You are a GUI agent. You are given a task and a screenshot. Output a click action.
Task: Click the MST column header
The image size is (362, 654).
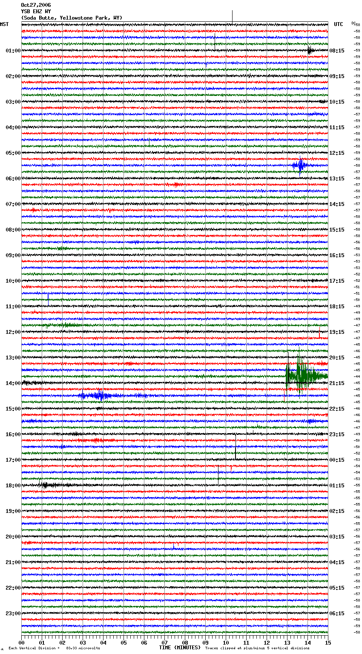(x=4, y=24)
